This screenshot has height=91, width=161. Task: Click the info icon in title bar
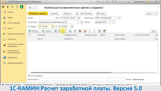148,2
